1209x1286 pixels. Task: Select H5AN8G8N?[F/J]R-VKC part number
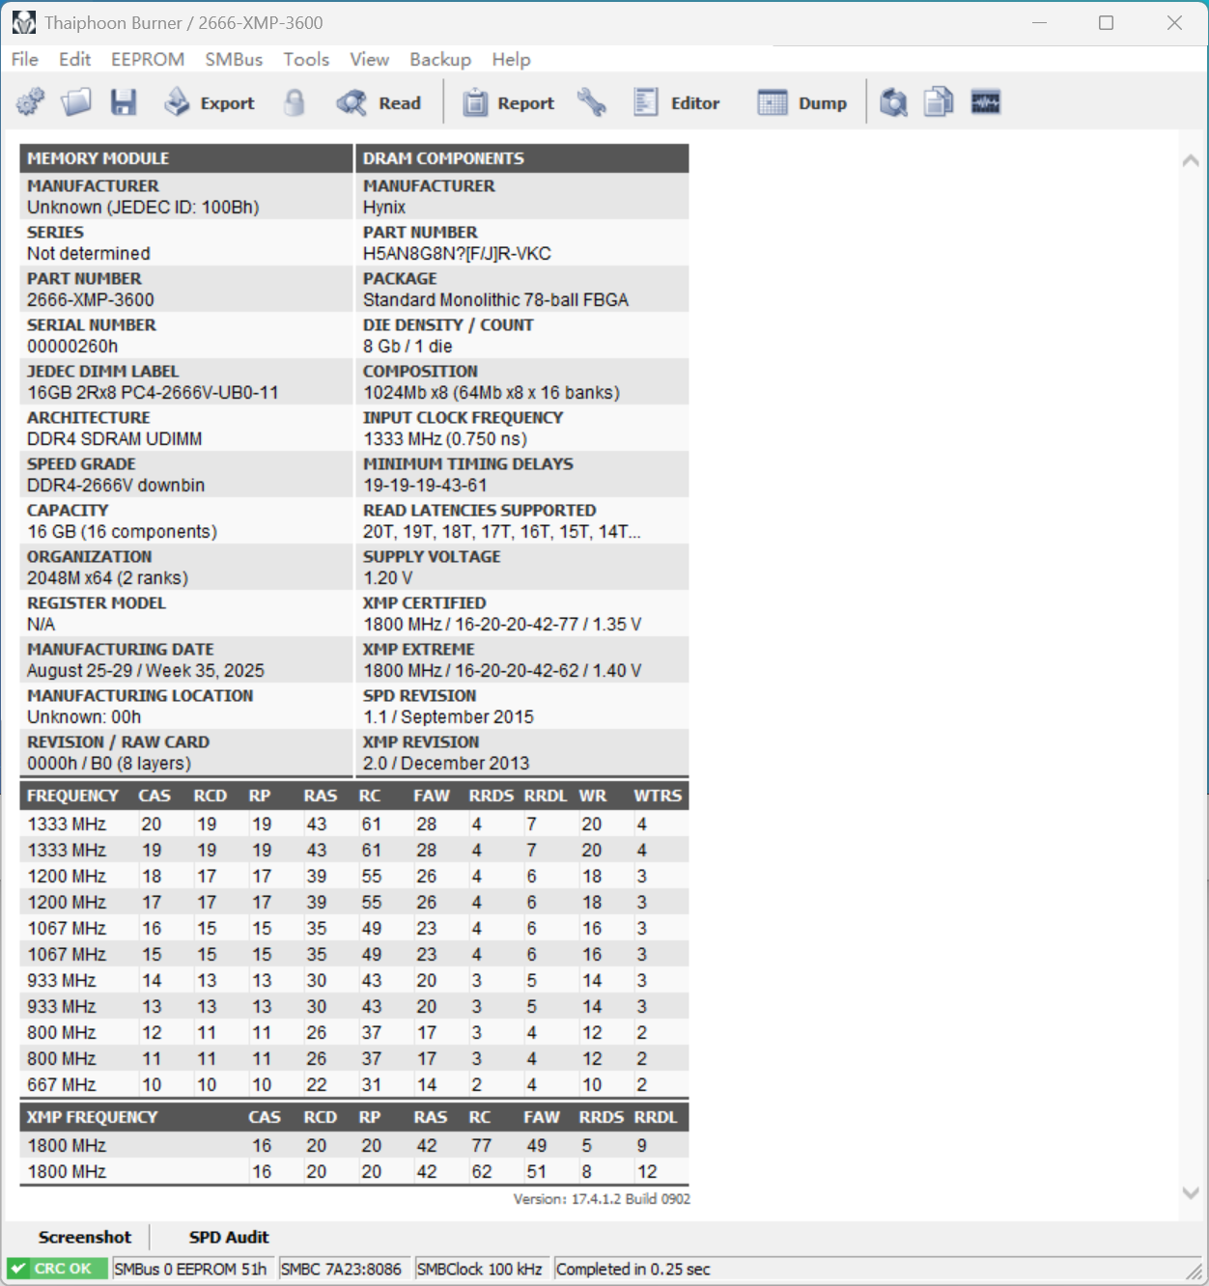click(457, 254)
